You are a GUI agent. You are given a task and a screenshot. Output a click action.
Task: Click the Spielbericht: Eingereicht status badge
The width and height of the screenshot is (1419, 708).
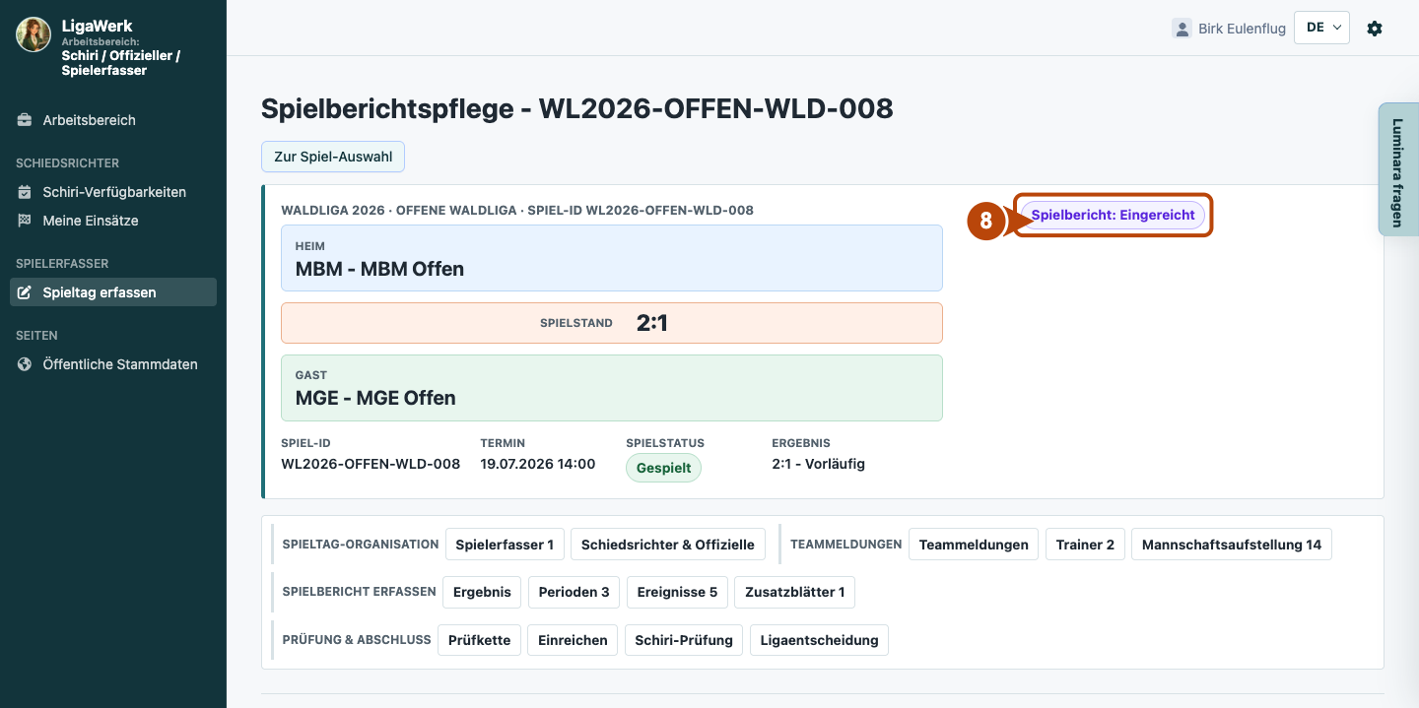pyautogui.click(x=1113, y=215)
